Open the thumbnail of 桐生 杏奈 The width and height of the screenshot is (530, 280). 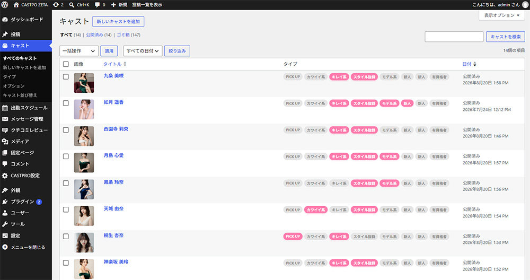pyautogui.click(x=84, y=242)
